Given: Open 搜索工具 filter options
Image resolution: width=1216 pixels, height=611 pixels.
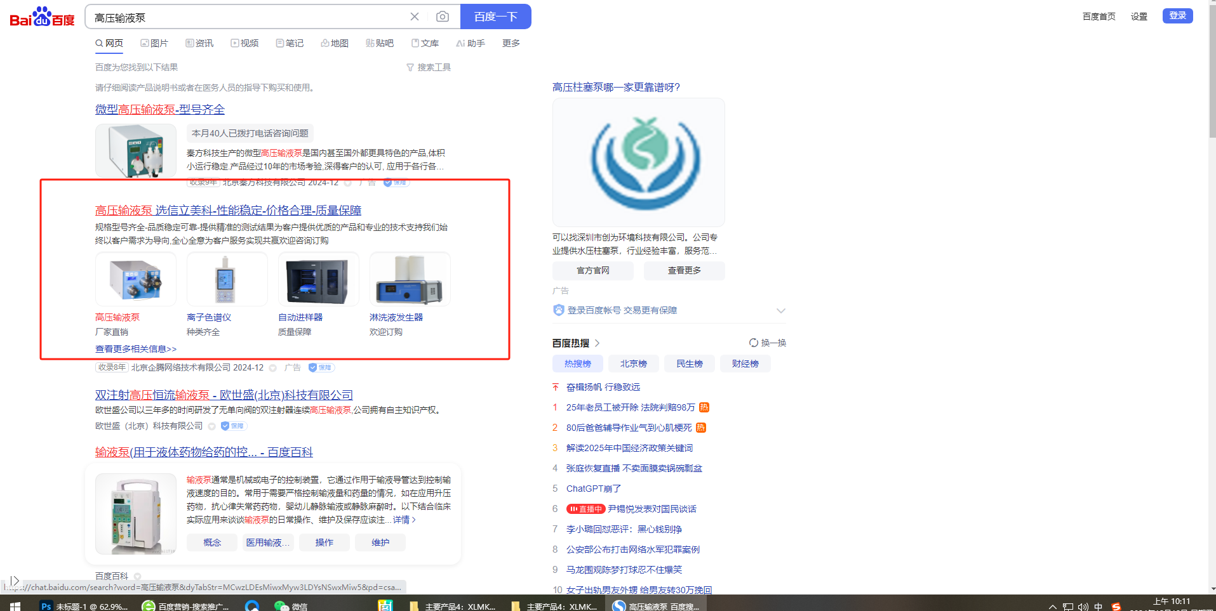Looking at the screenshot, I should point(429,67).
